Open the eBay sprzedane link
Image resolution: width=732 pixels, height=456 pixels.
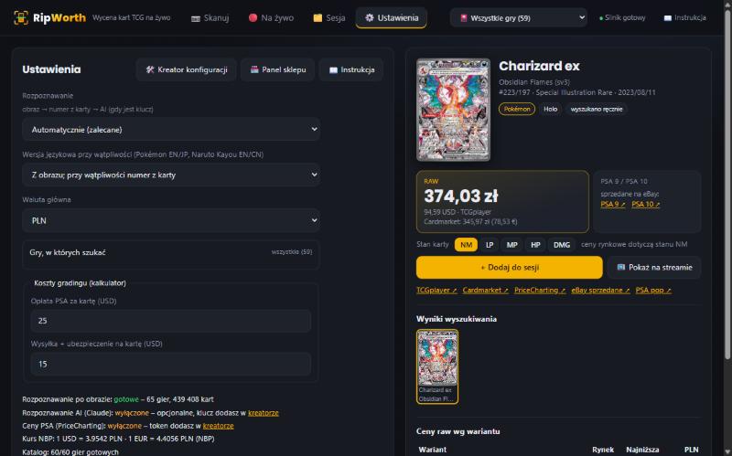(600, 290)
